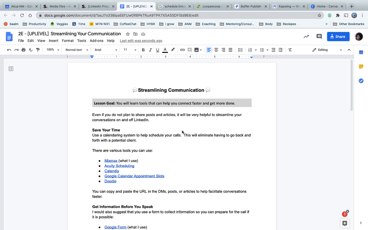
Task: Open the font size 11 dropdown
Action: click(x=130, y=50)
